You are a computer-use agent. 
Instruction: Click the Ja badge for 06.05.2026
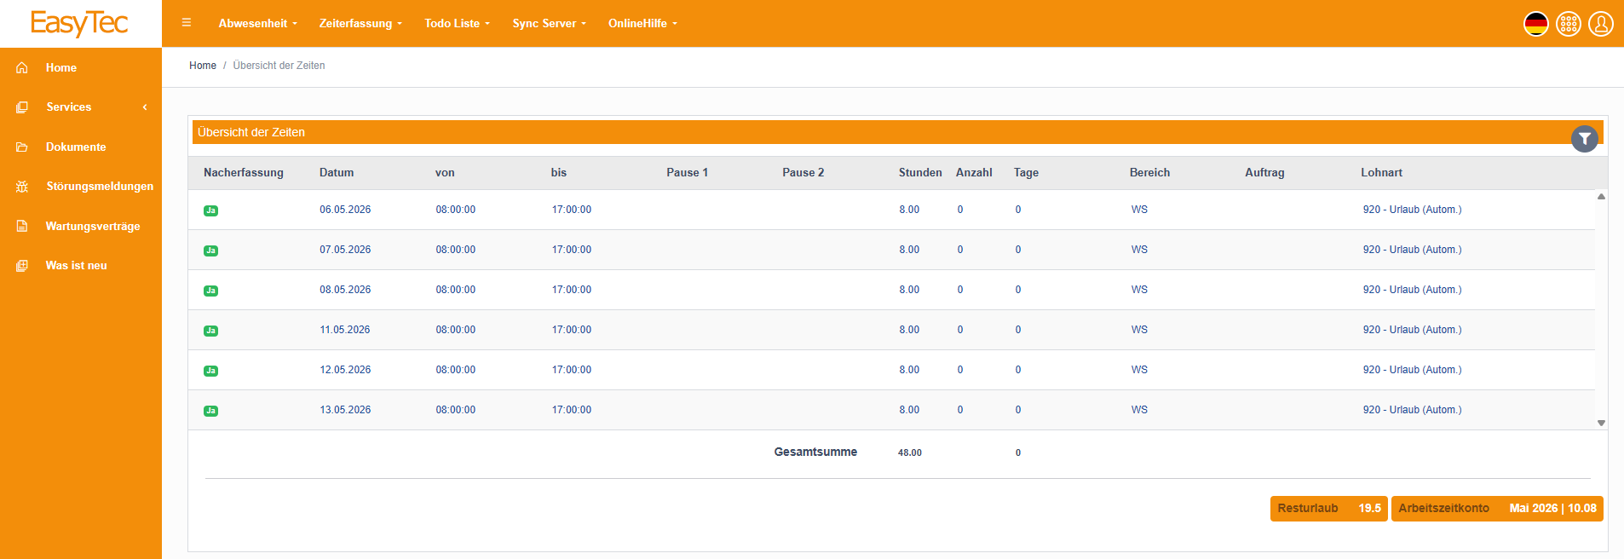pyautogui.click(x=210, y=210)
